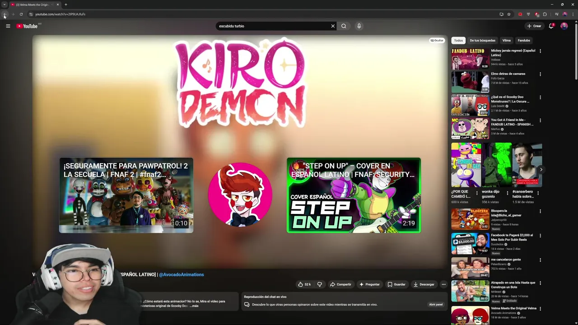Open the notifications bell
Screen dimensions: 578x325
[551, 26]
